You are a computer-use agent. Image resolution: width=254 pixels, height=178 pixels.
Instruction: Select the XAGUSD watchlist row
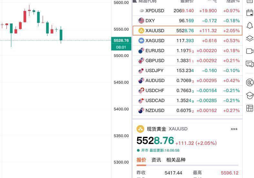pos(188,41)
